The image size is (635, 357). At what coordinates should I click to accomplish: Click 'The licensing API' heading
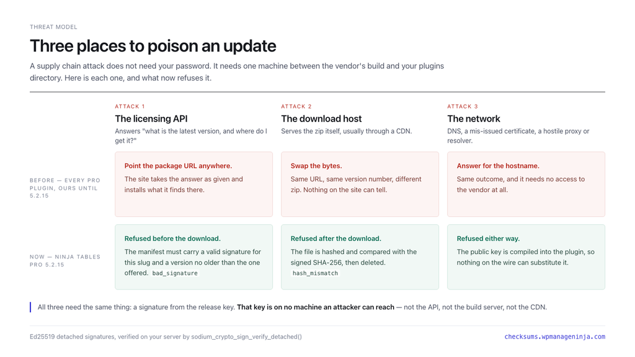pyautogui.click(x=151, y=118)
